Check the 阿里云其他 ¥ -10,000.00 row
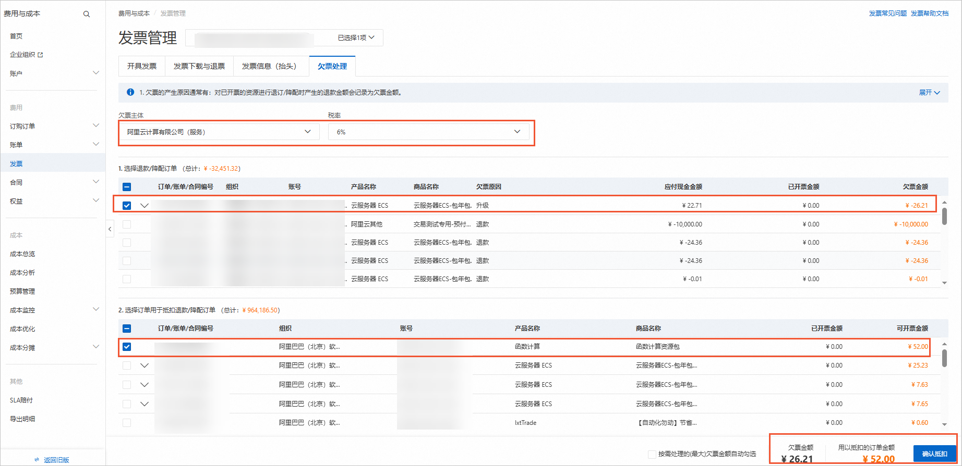This screenshot has height=466, width=962. coord(127,224)
